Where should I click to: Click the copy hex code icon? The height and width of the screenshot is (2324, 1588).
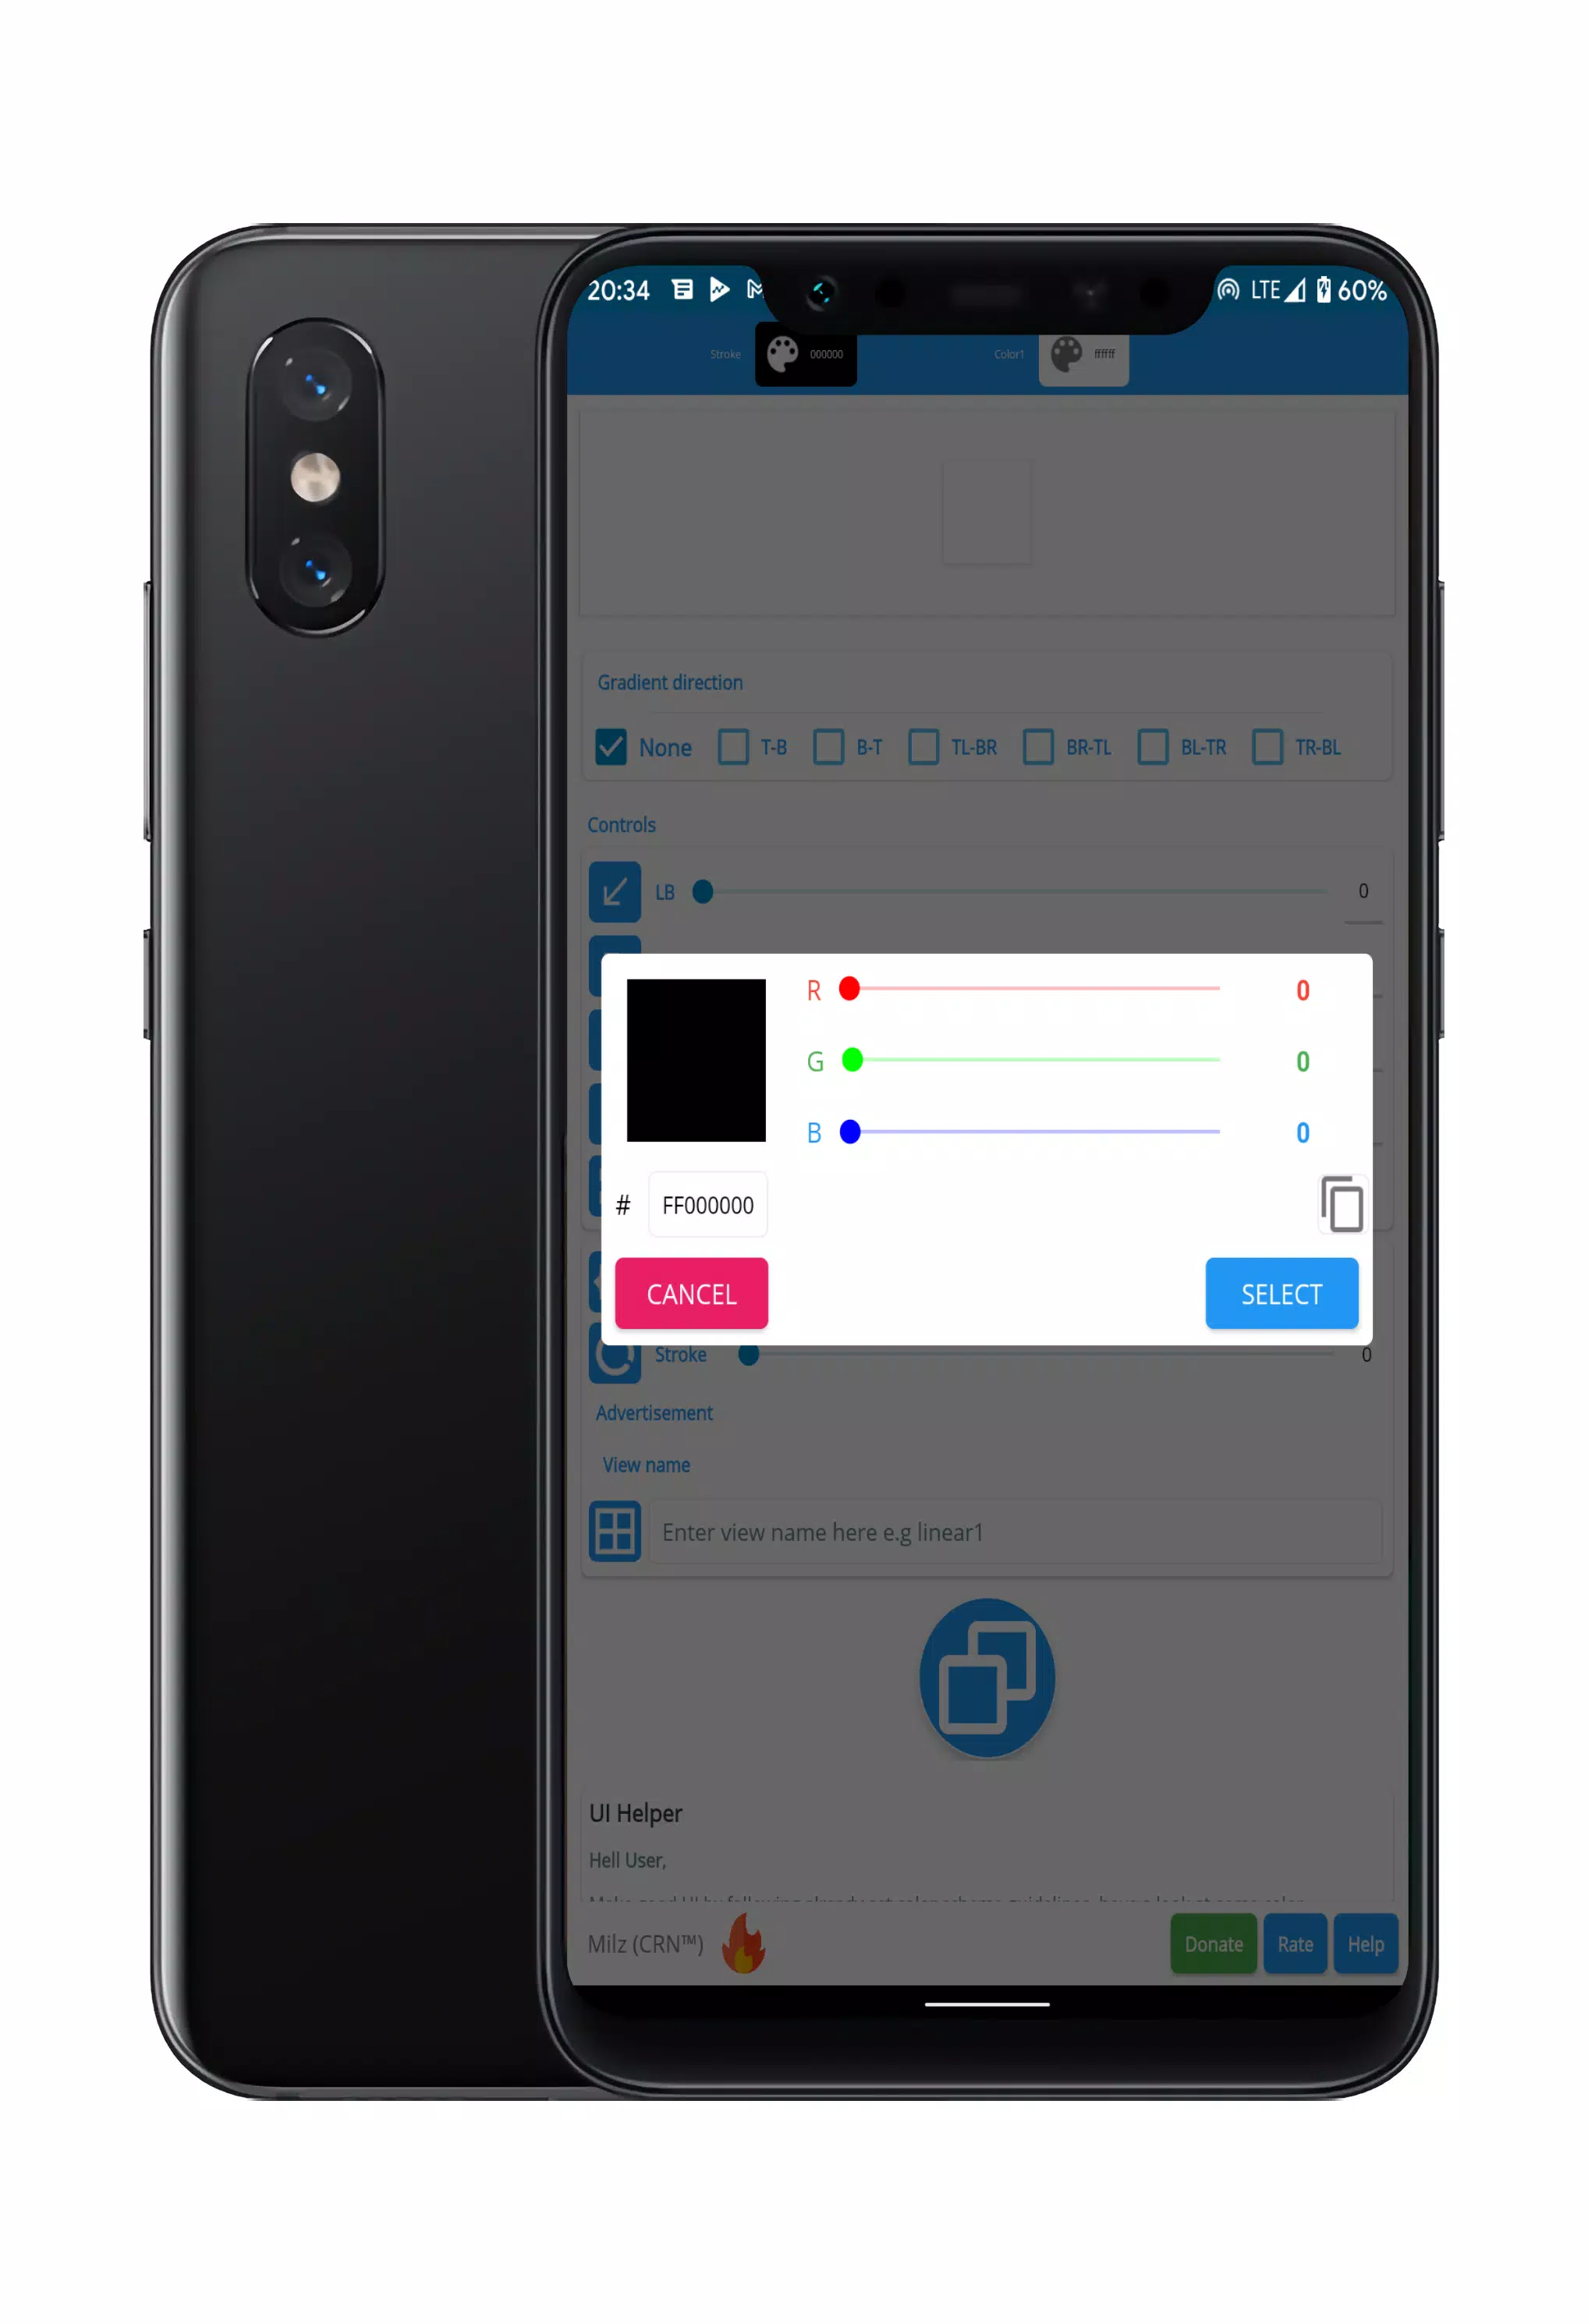(1337, 1204)
